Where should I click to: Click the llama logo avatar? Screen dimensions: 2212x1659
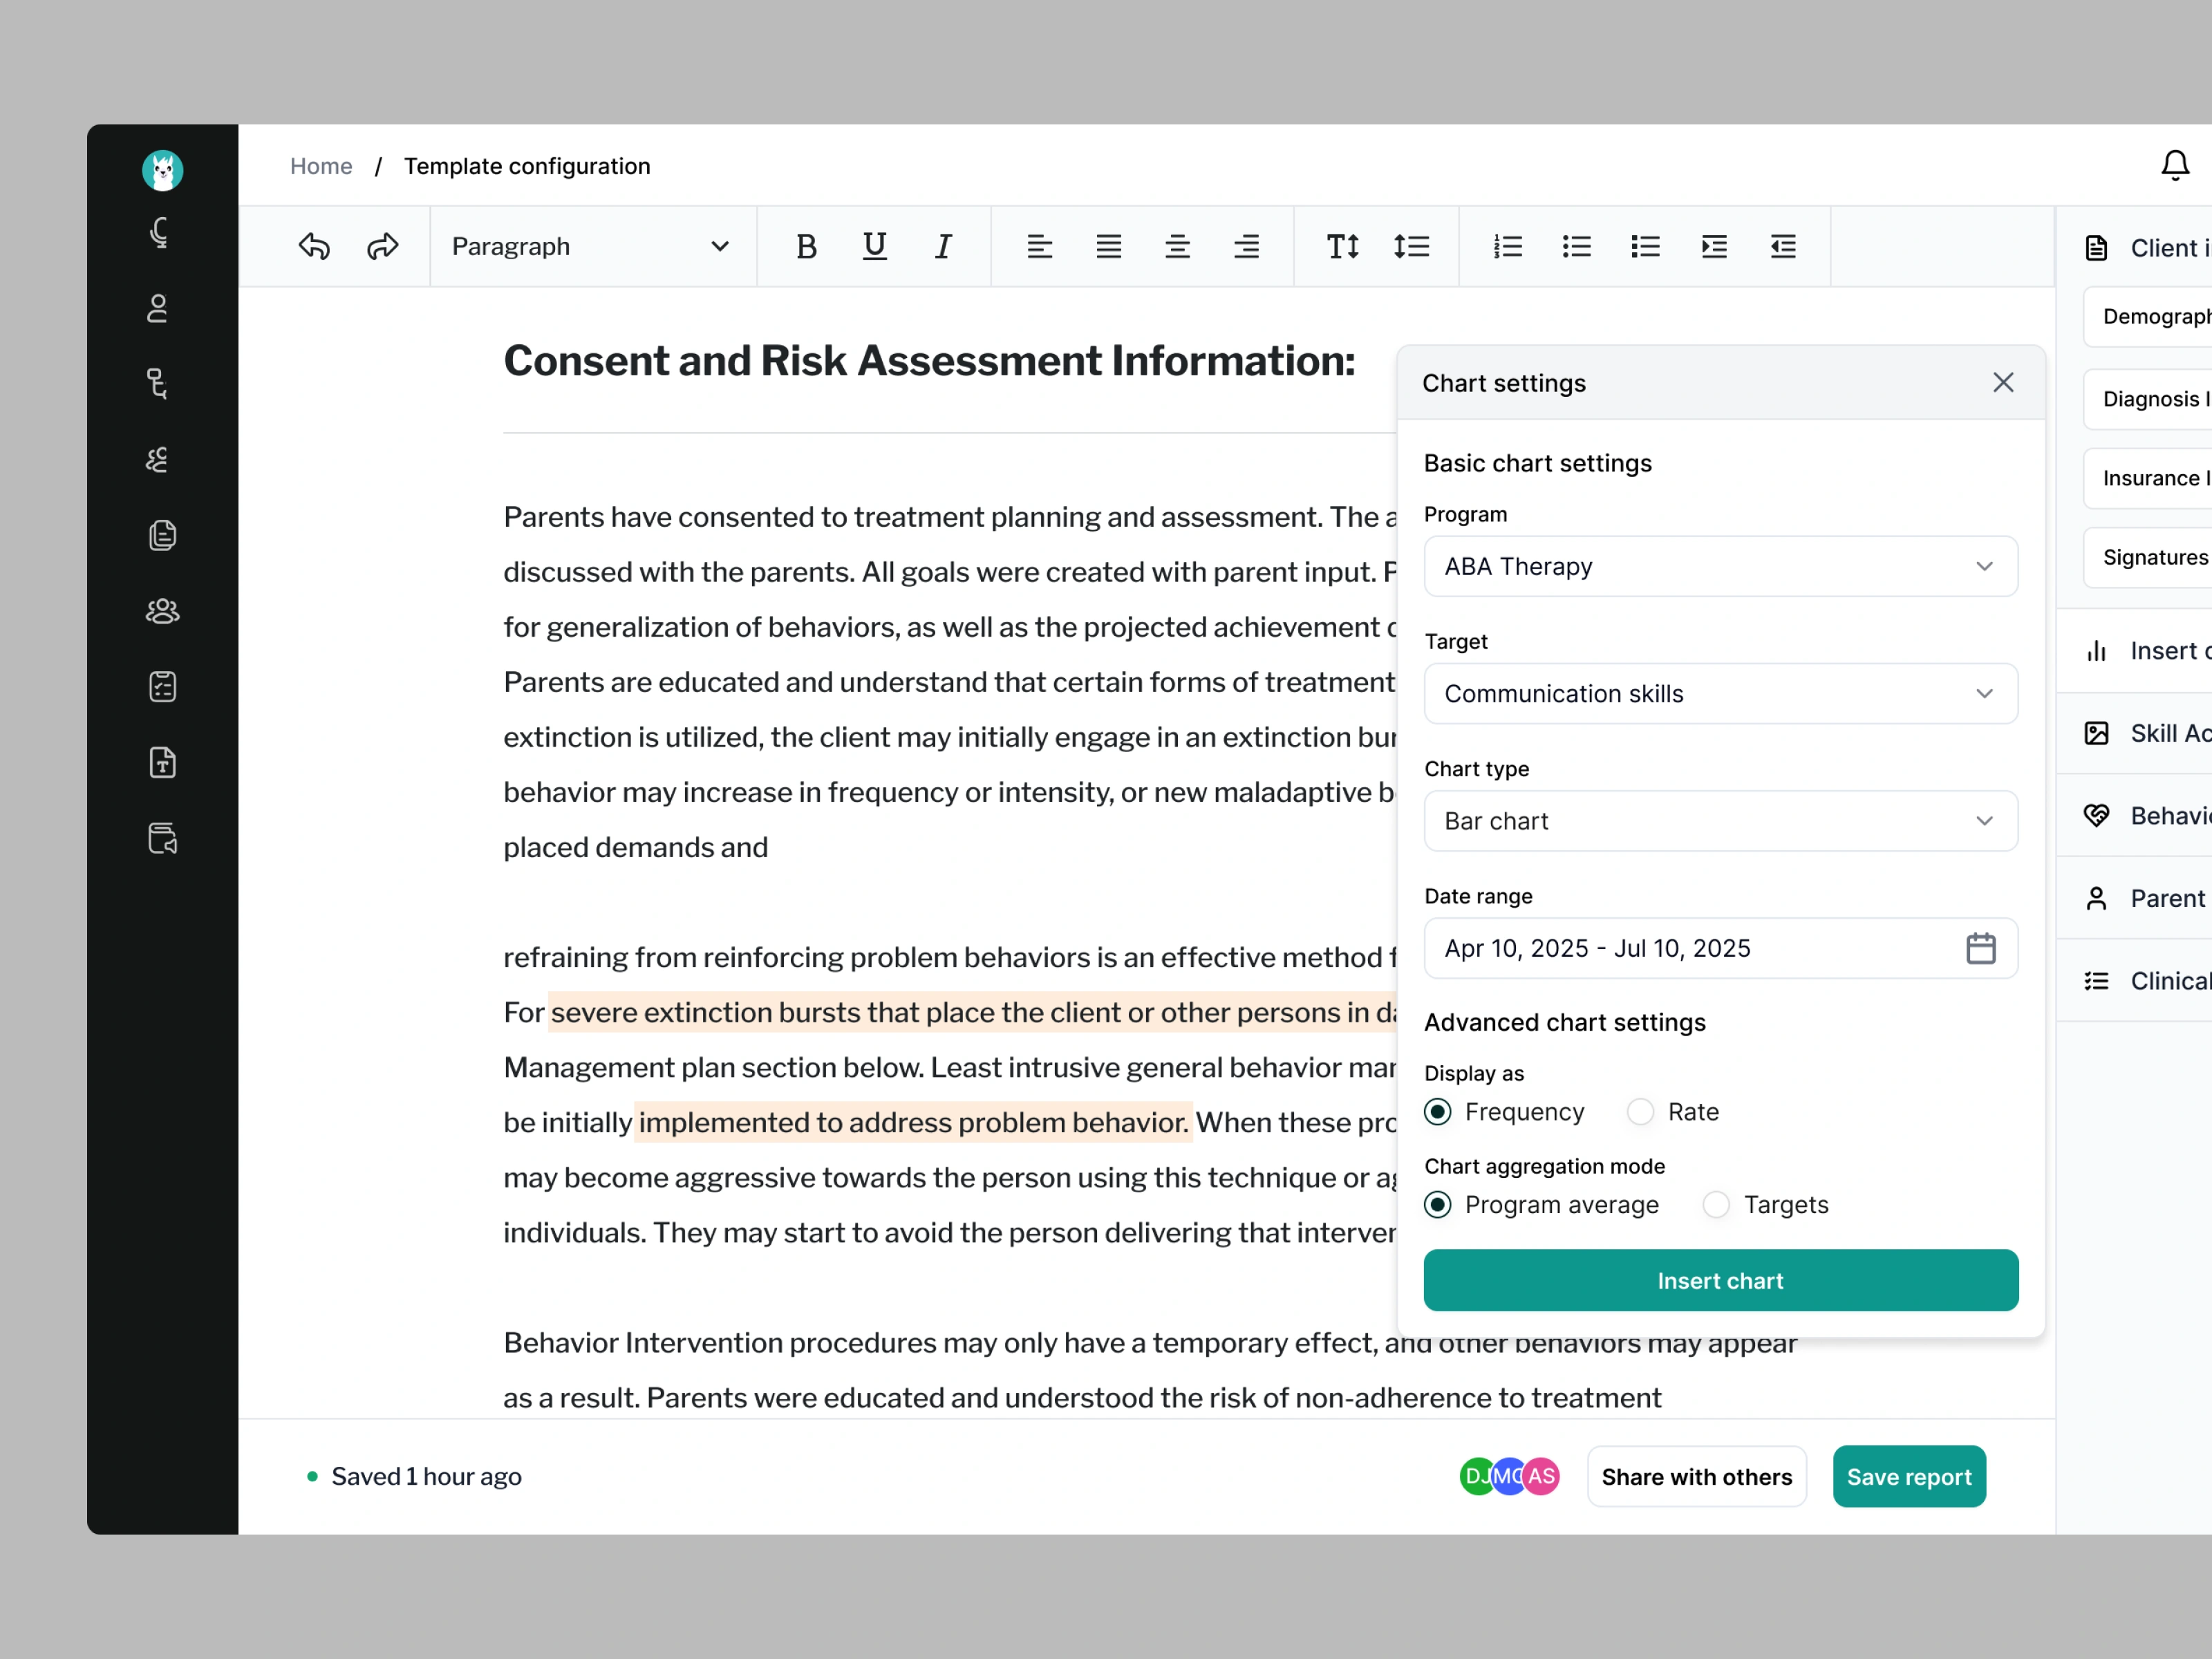(x=162, y=171)
